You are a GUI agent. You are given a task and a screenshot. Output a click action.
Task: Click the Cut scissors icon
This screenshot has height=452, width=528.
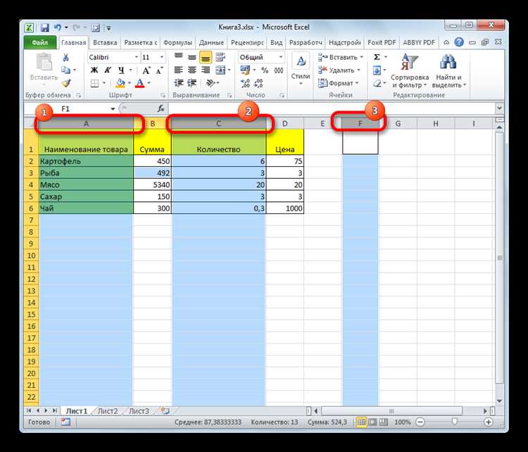(x=65, y=58)
